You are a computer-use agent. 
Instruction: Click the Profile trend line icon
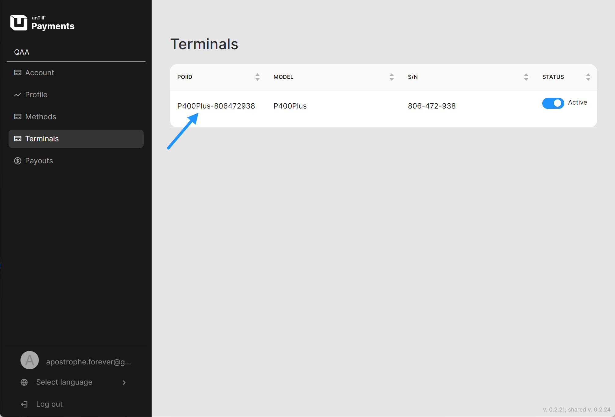(18, 95)
